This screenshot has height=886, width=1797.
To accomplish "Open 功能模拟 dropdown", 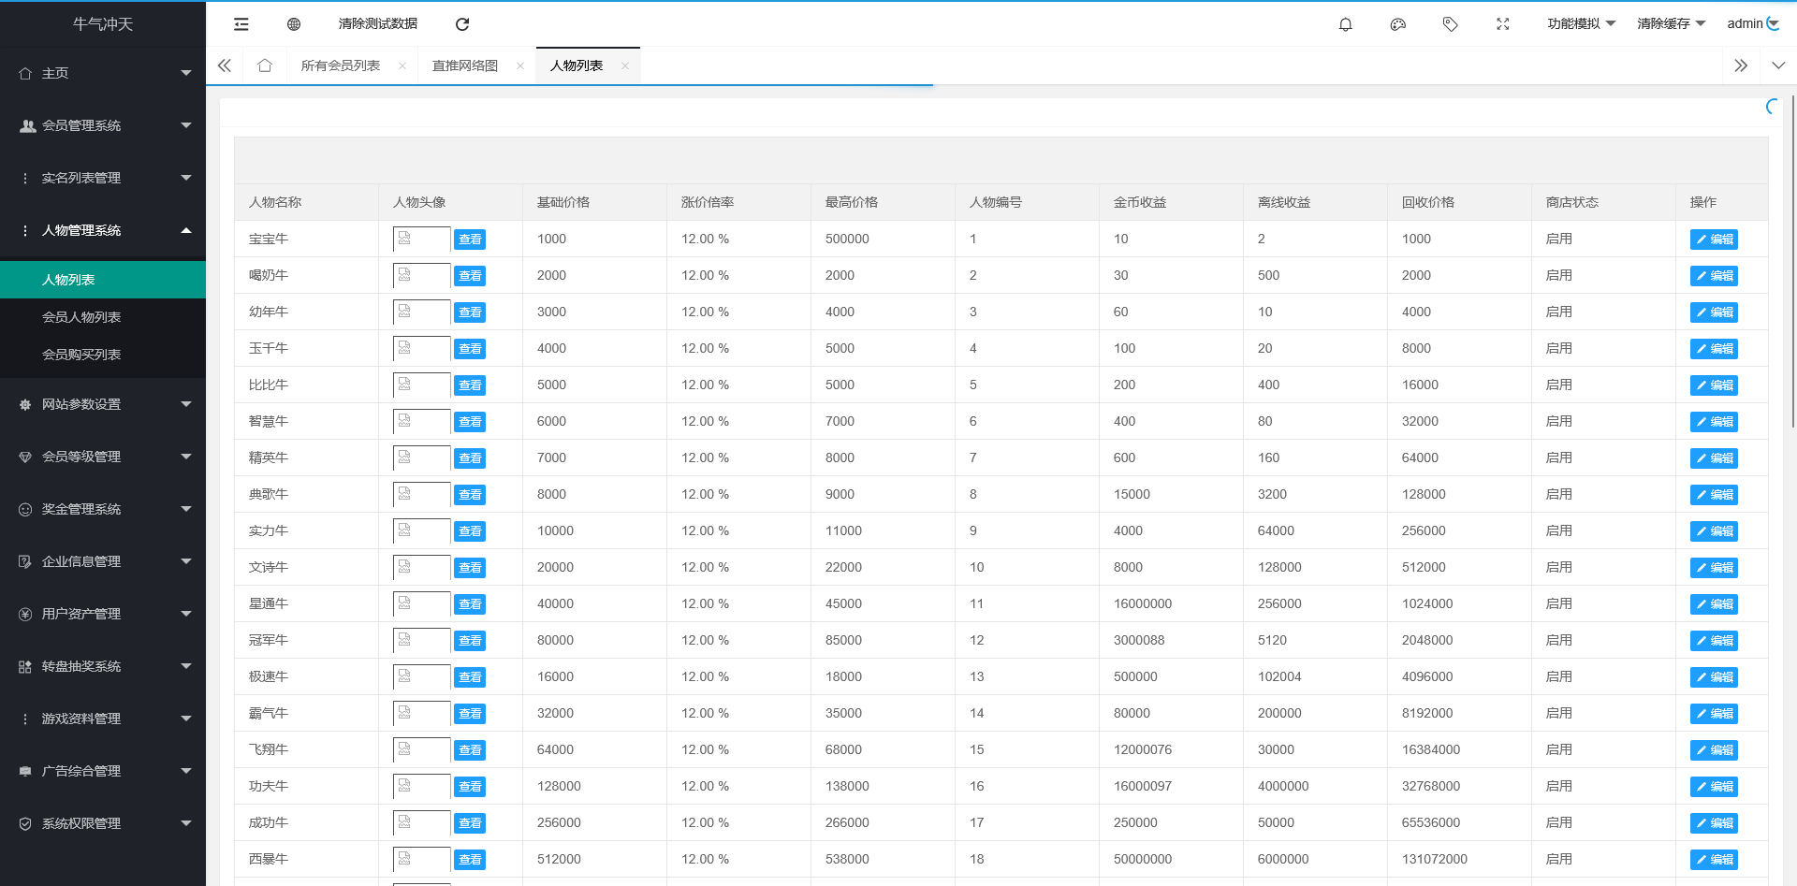I will coord(1581,24).
